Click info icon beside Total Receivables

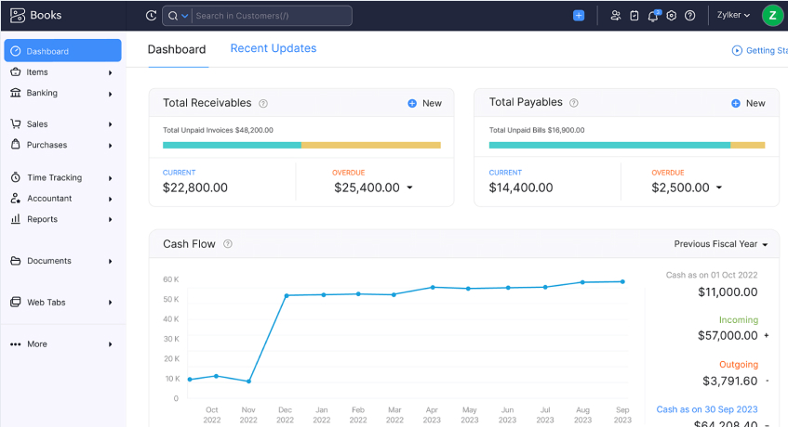coord(263,104)
